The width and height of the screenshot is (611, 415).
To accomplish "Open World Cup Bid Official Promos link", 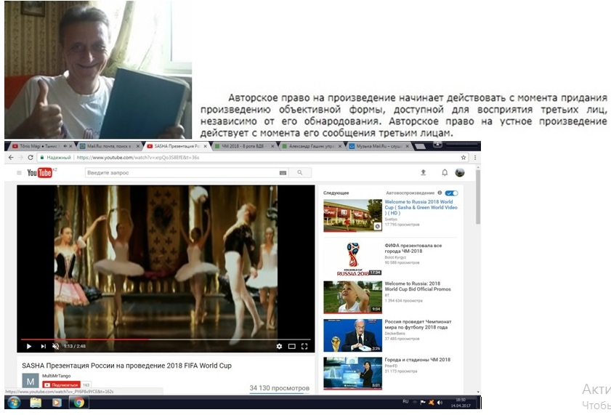I will [x=418, y=286].
